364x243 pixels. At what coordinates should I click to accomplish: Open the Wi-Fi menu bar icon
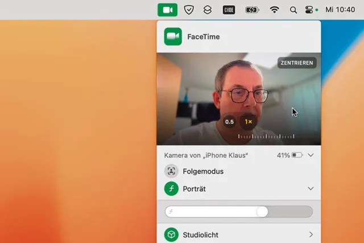(x=274, y=10)
